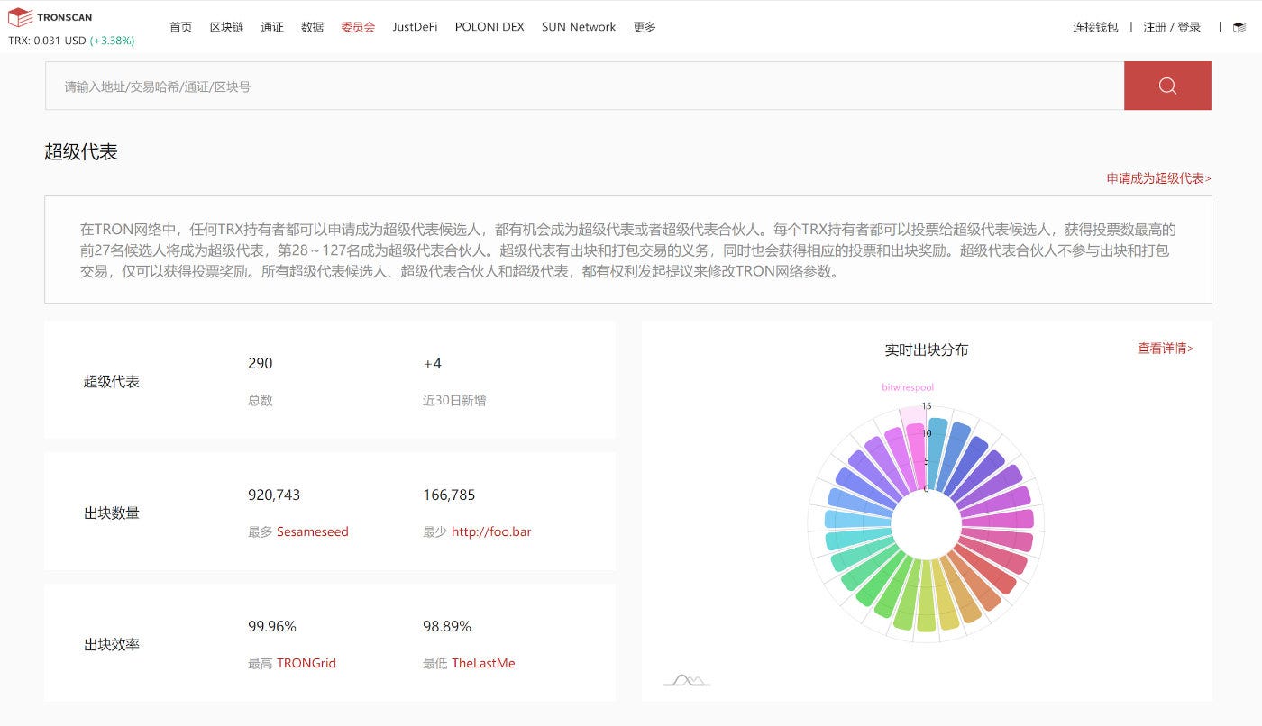Screen dimensions: 1262x726
Task: Open the 通证 menu
Action: click(x=272, y=27)
